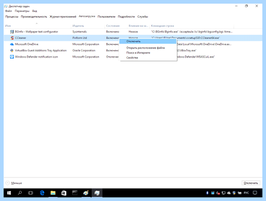The height and width of the screenshot is (201, 266).
Task: Open taskbar search magnifier
Action: [x=20, y=193]
